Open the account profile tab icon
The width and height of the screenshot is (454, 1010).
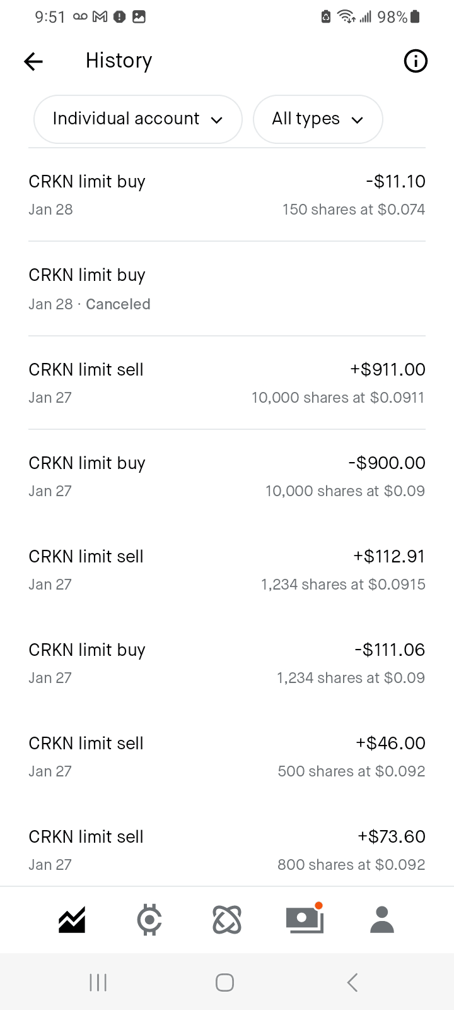click(x=382, y=920)
